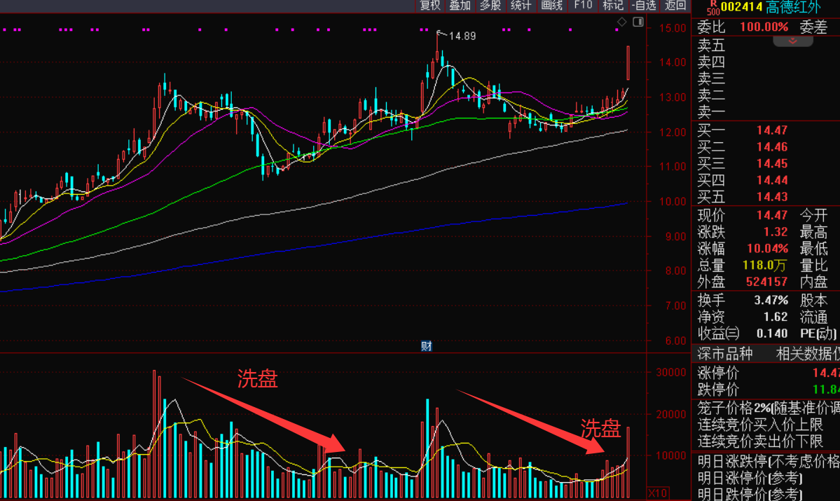Toggle the side panel layout icon

click(638, 22)
